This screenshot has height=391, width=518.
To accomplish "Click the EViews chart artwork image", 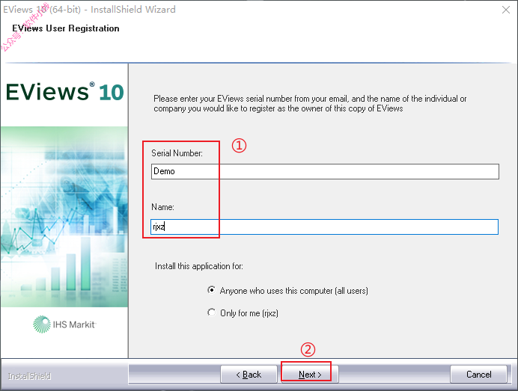I will click(x=64, y=217).
